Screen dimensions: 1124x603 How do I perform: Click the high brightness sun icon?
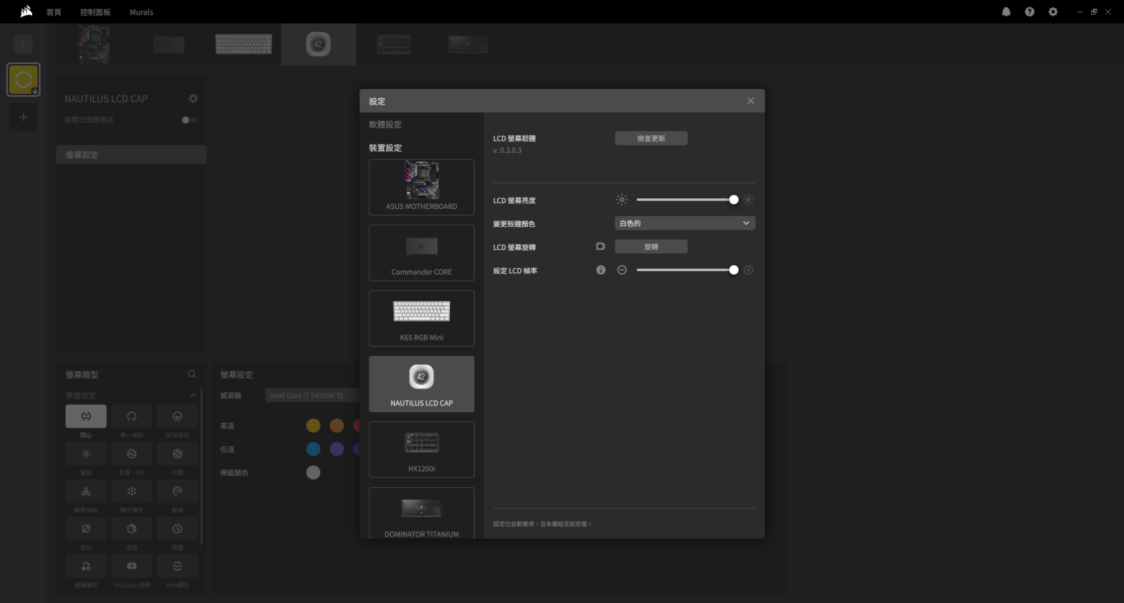[x=749, y=200]
